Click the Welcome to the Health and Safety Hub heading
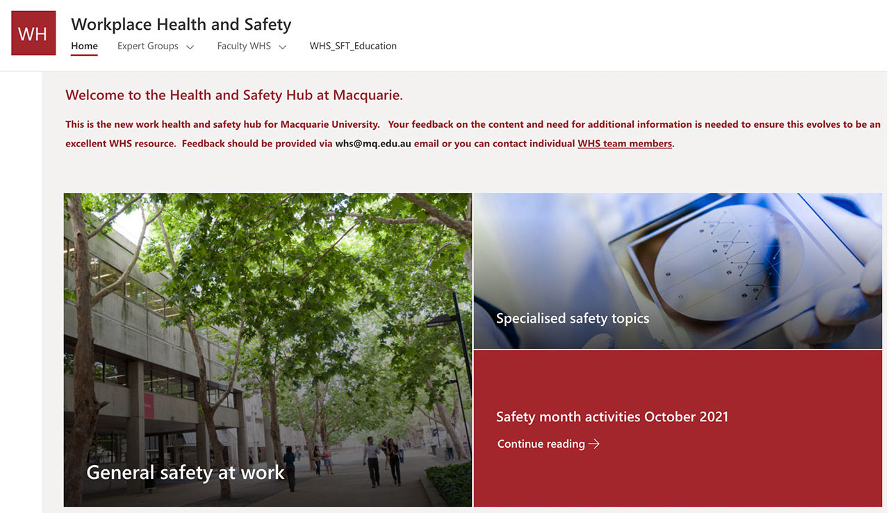The image size is (895, 513). 234,95
